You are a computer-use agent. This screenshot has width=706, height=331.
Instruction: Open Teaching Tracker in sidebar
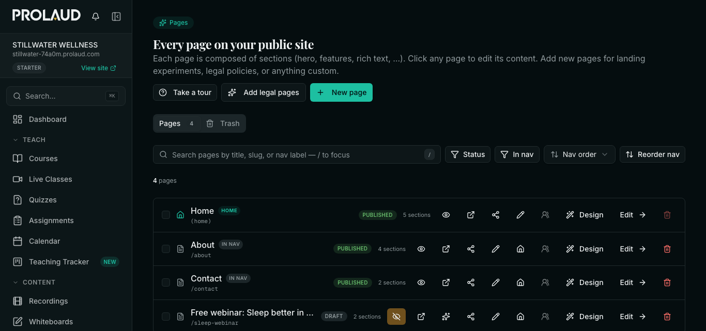click(x=66, y=262)
